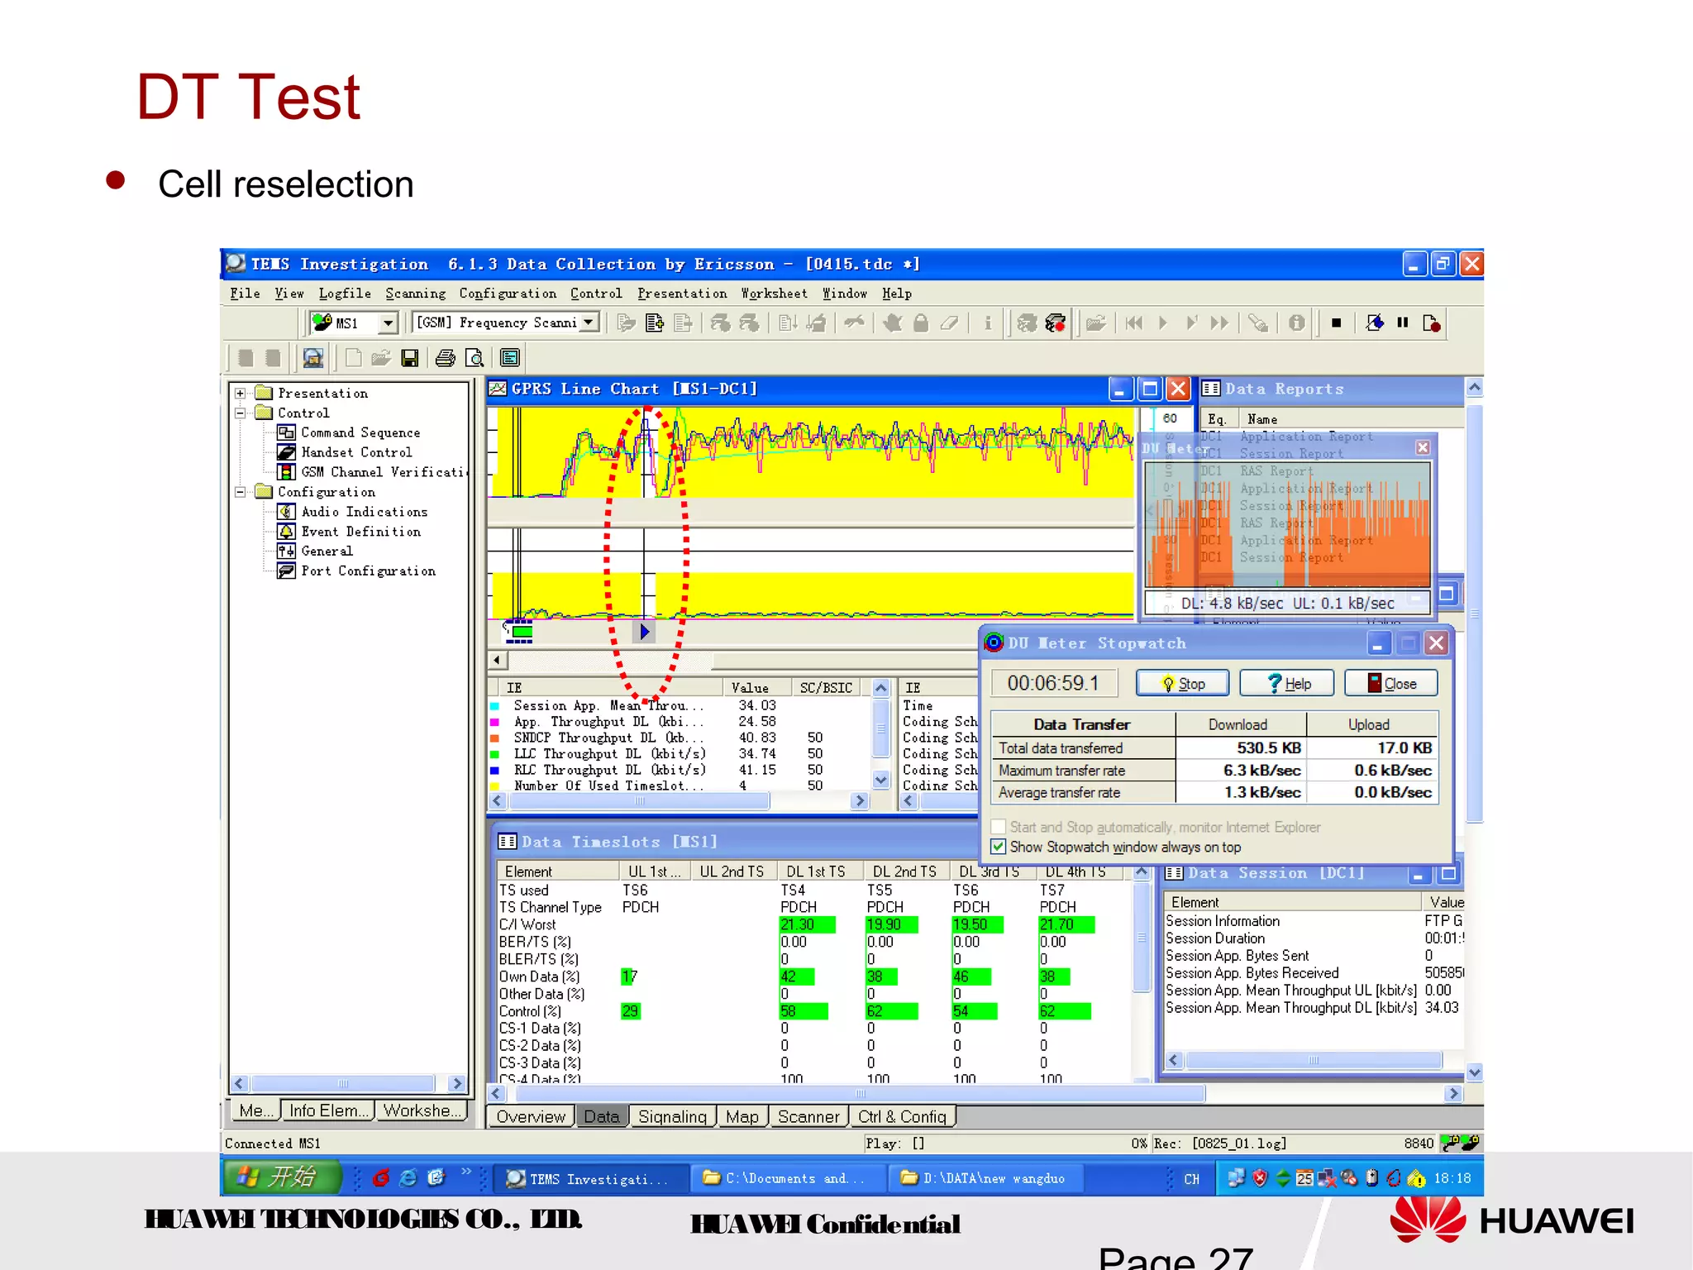Click the disconnect all icon with red dot

[1056, 323]
